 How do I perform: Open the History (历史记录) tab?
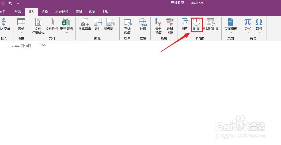(62, 12)
